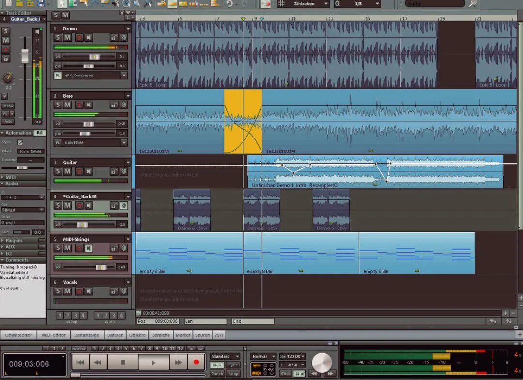Screen dimensions: 523x380
Task: Click the Click metronome button
Action: (x=286, y=374)
